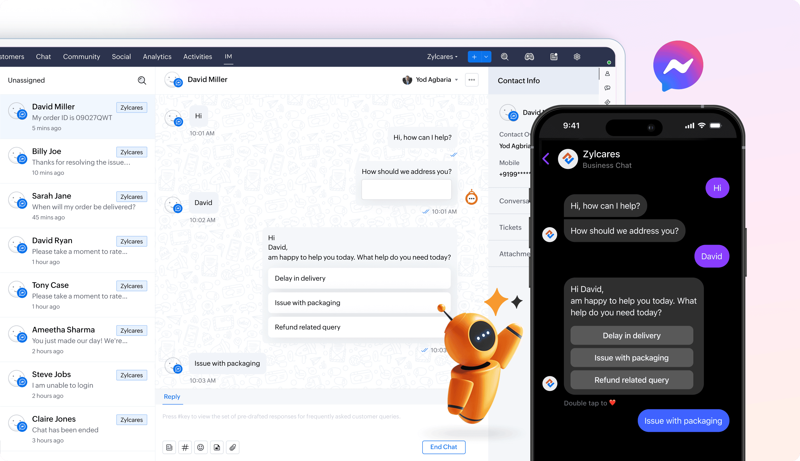Open the settings gear icon

[x=577, y=57]
